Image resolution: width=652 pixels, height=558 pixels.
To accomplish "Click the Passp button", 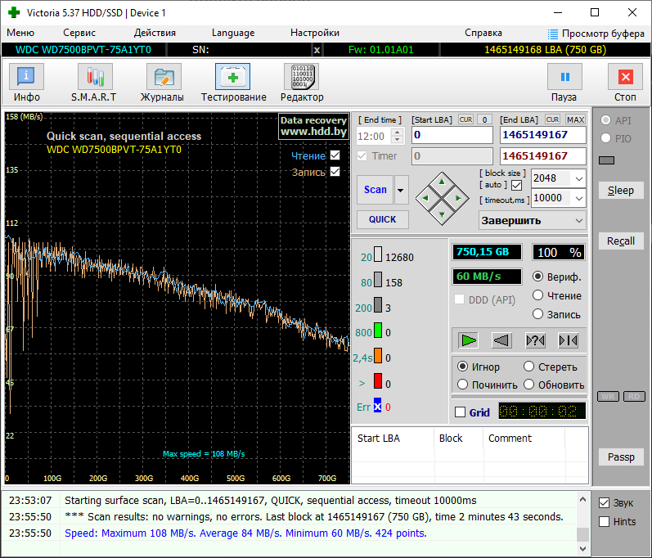I will click(x=620, y=457).
